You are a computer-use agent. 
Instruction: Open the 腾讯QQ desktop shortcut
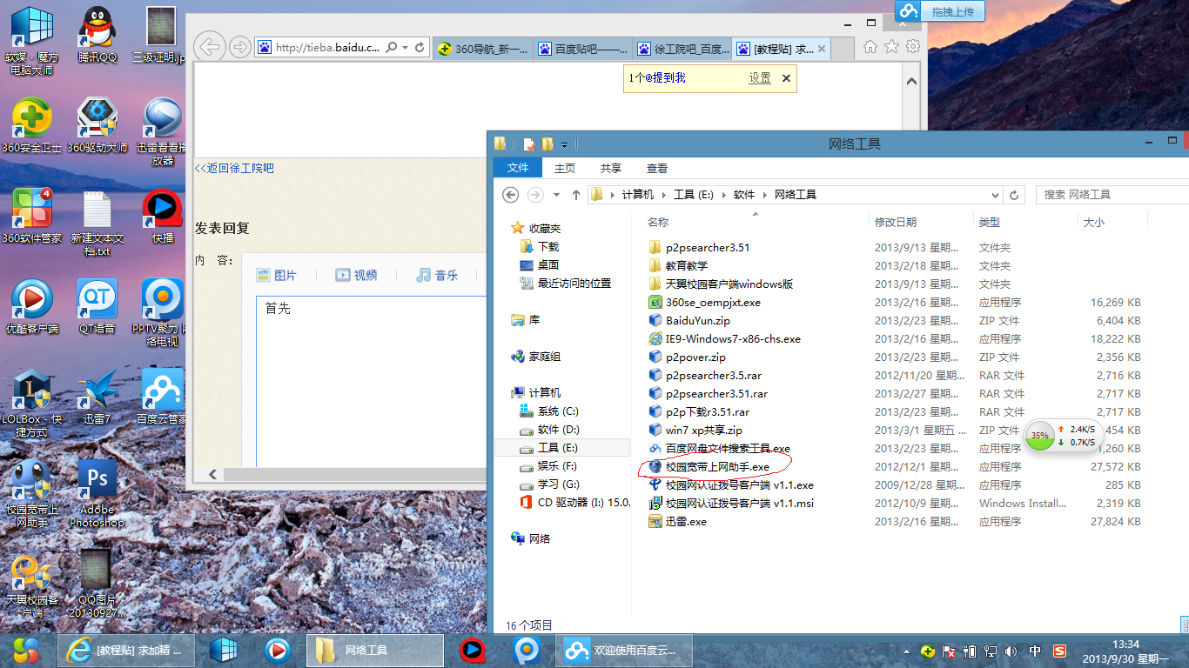coord(97,35)
